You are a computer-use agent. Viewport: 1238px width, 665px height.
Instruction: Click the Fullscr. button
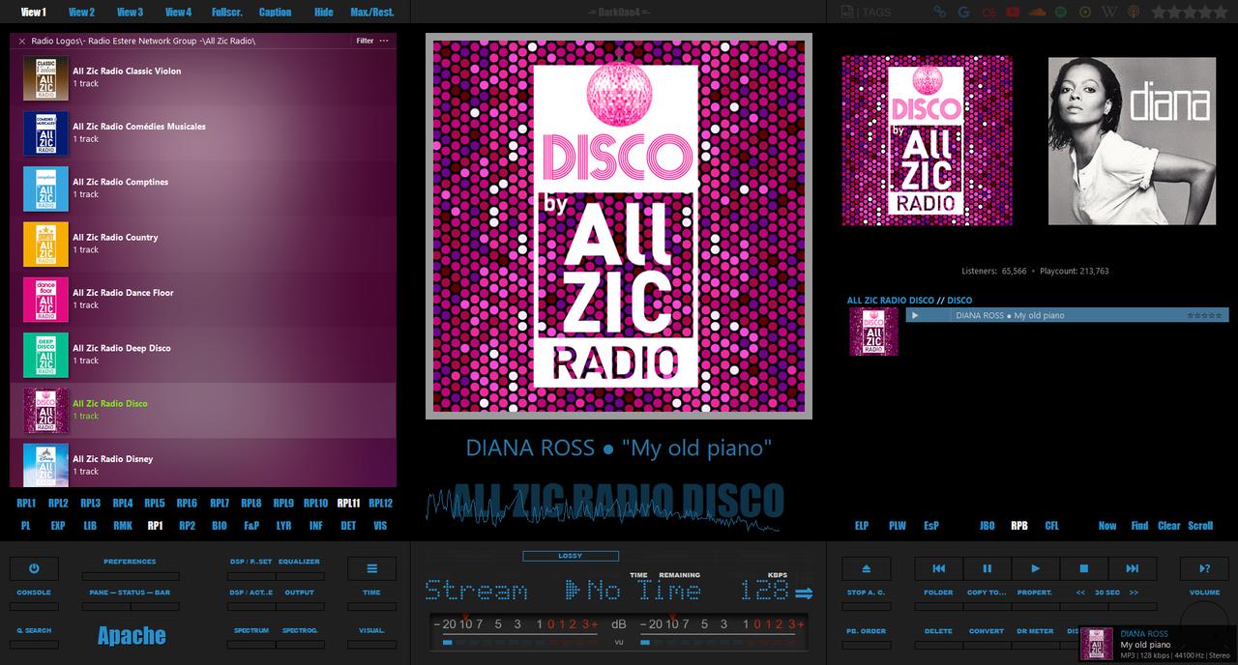pos(227,12)
